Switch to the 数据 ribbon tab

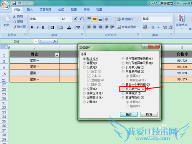pyautogui.click(x=74, y=10)
